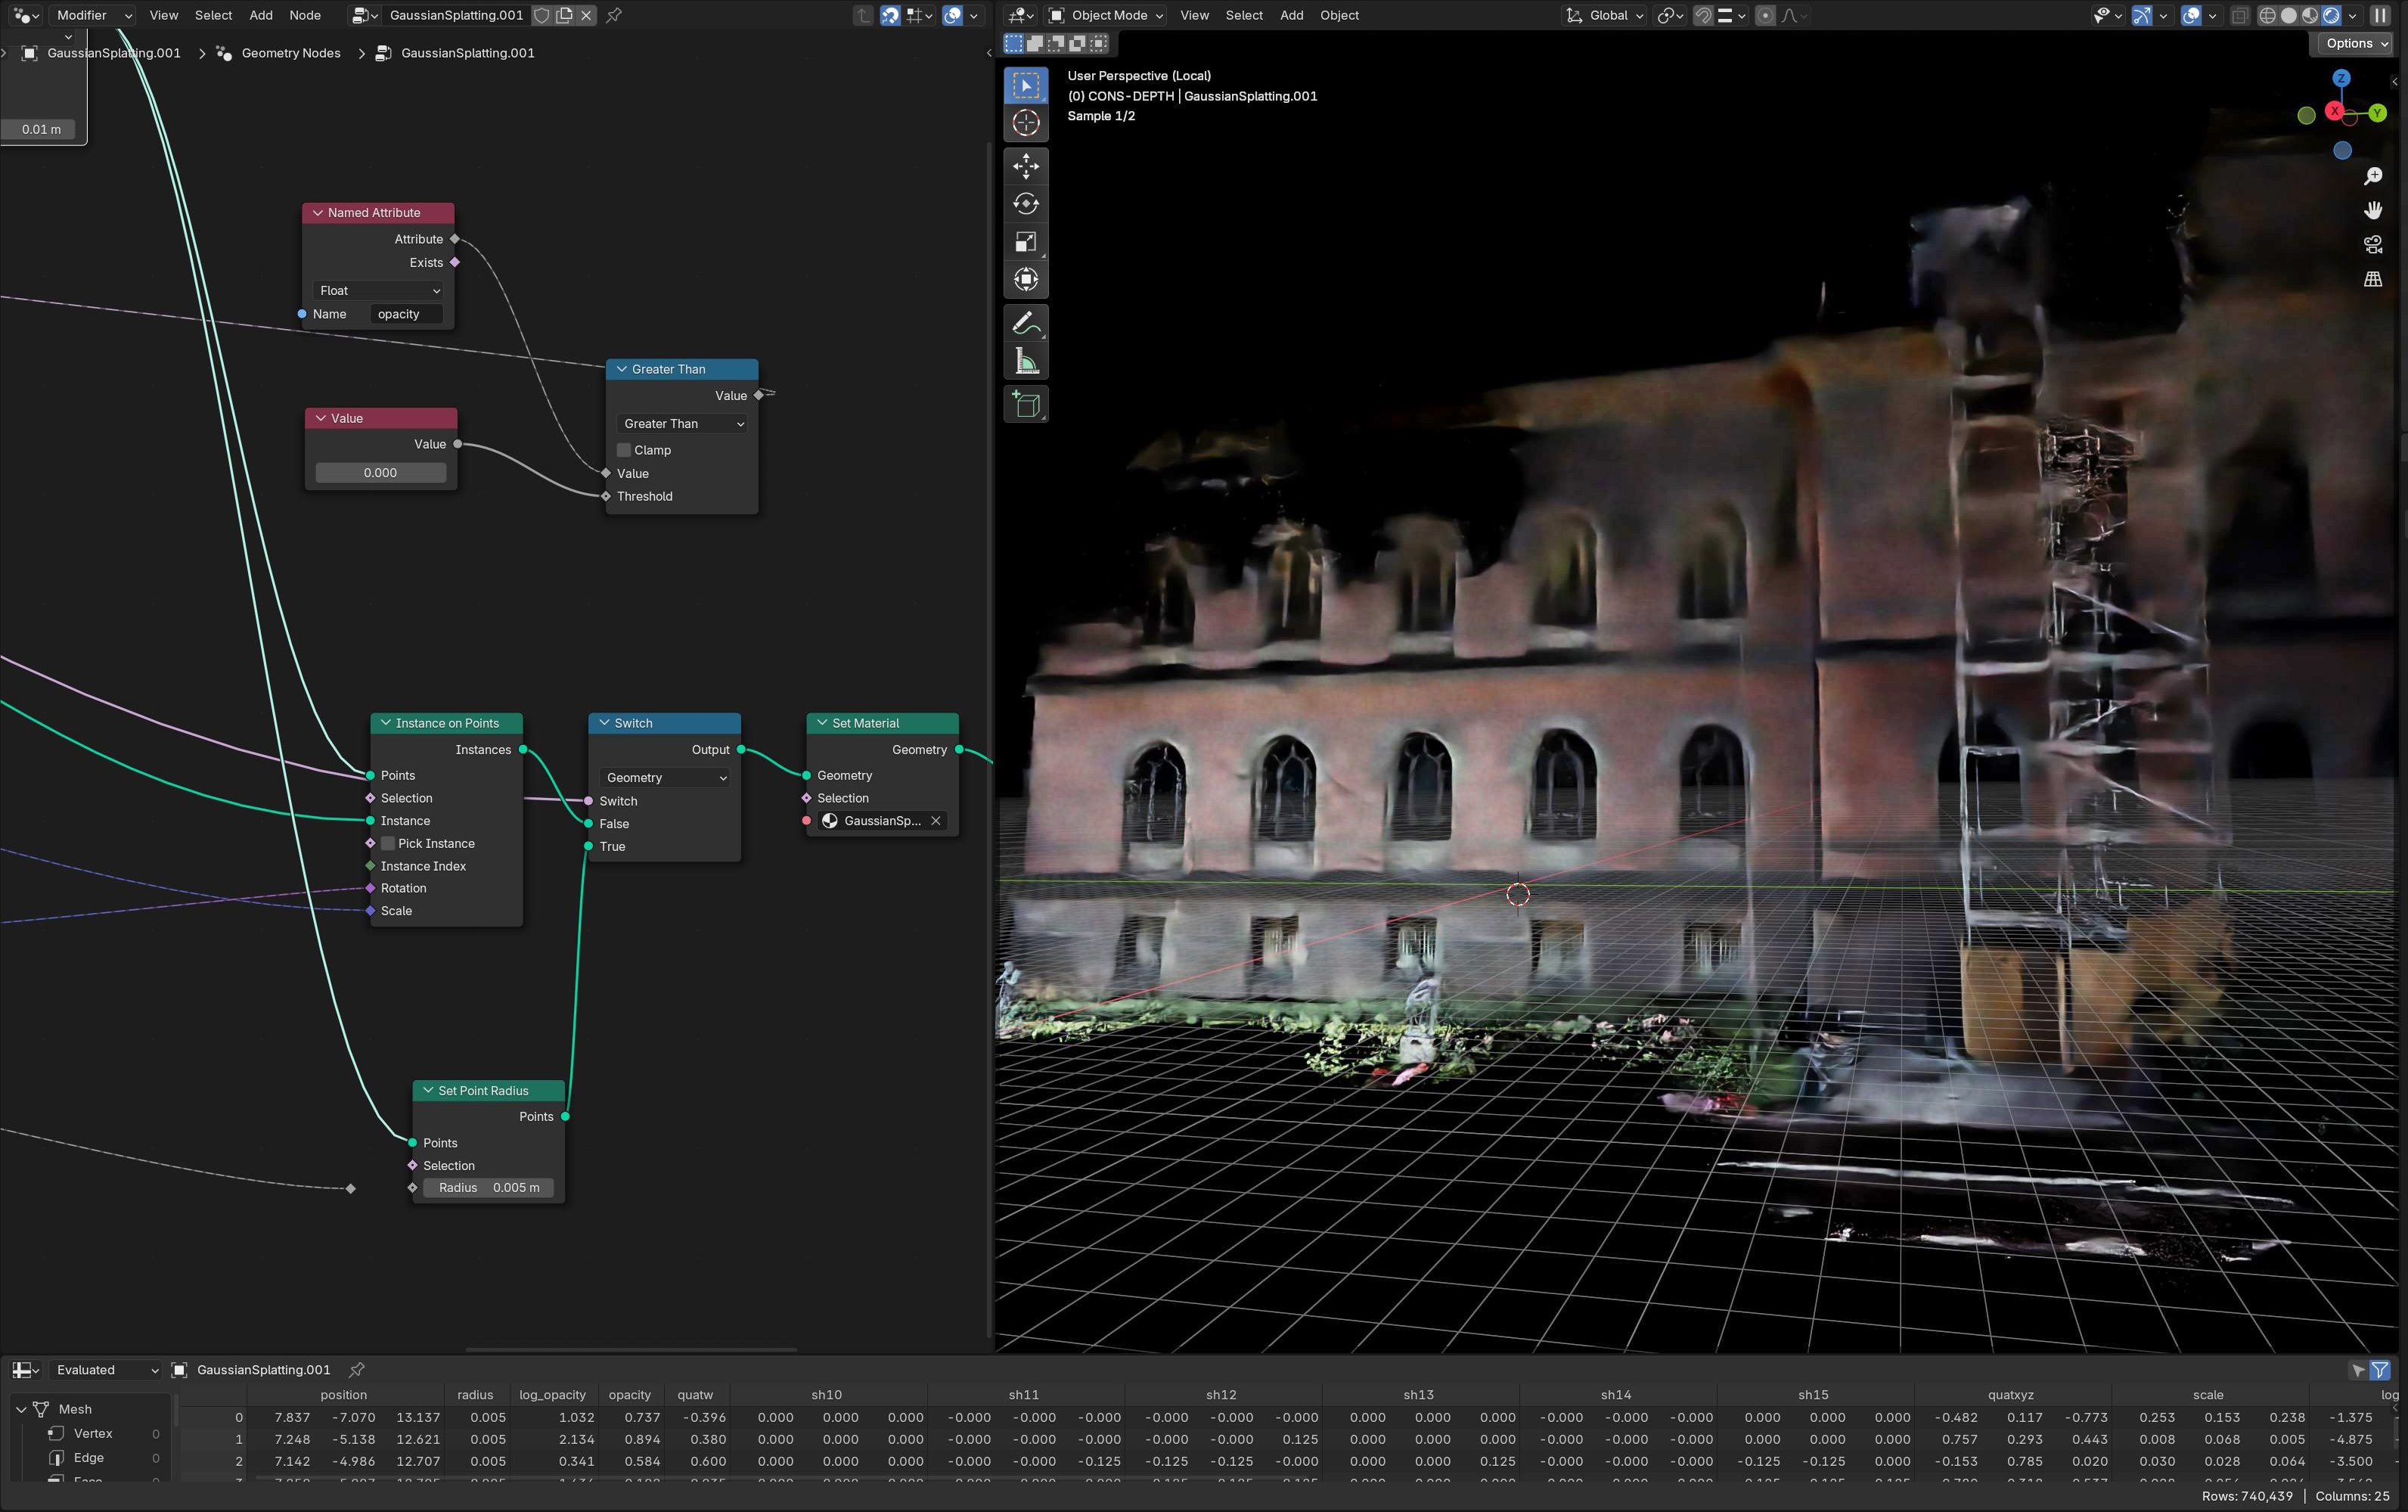Screen dimensions: 2408x1512
Task: Toggle the spreadsheet selected-only filter
Action: coord(2357,1370)
